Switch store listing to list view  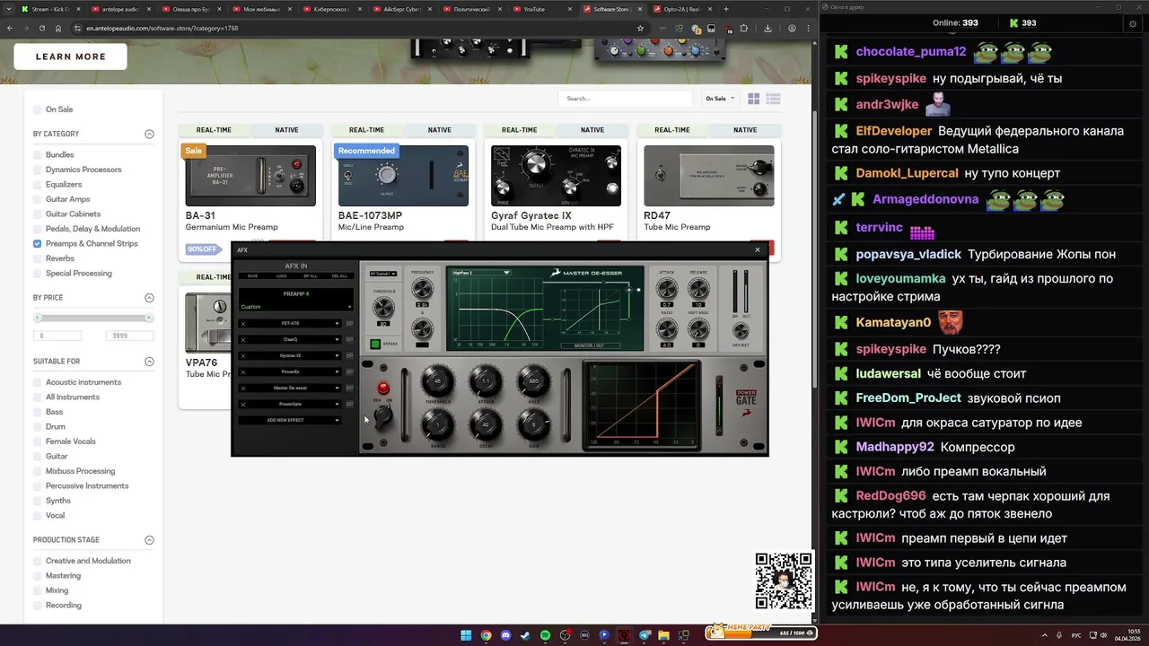click(774, 99)
